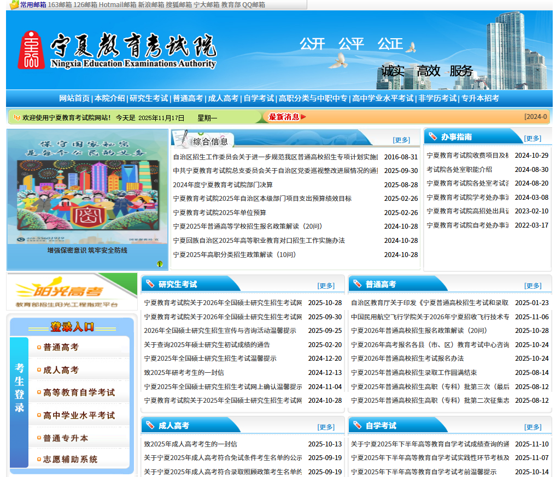The width and height of the screenshot is (556, 477).
Task: Open the 成人高考 candidate login entry
Action: click(61, 369)
